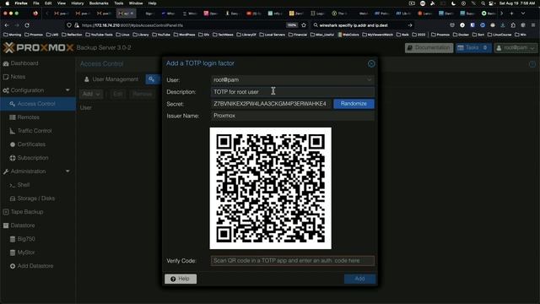Image resolution: width=540 pixels, height=304 pixels.
Task: Click the Randomize button
Action: point(354,104)
